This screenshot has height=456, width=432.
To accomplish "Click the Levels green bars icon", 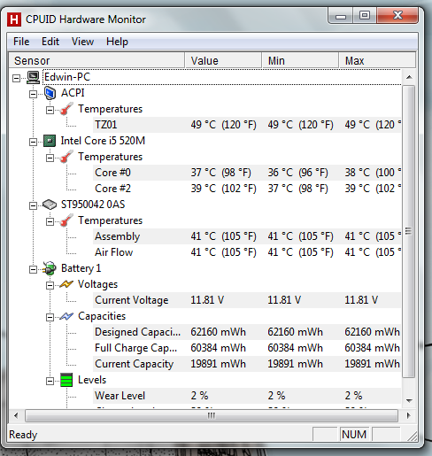I will (66, 380).
